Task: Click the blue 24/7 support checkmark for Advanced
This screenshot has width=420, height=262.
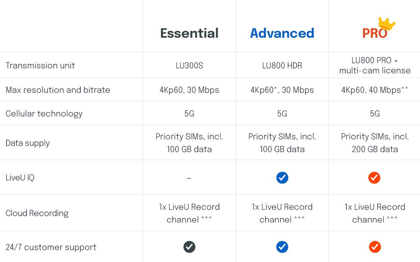Action: click(282, 247)
